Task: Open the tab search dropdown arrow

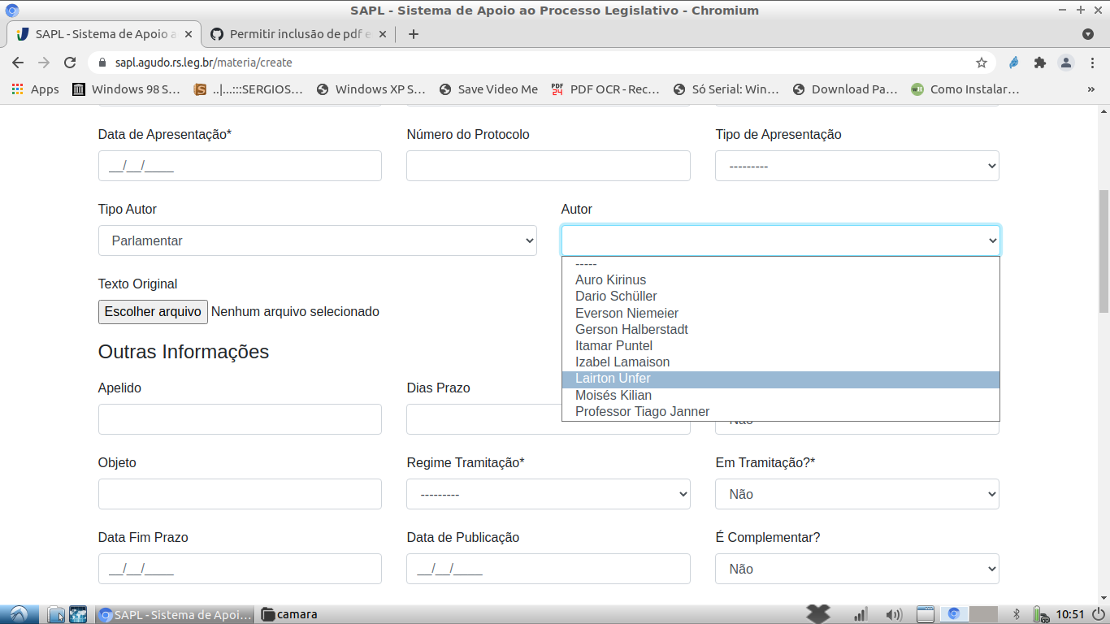Action: (x=1088, y=34)
